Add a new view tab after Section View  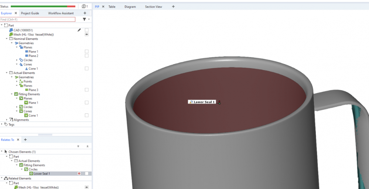tap(173, 7)
